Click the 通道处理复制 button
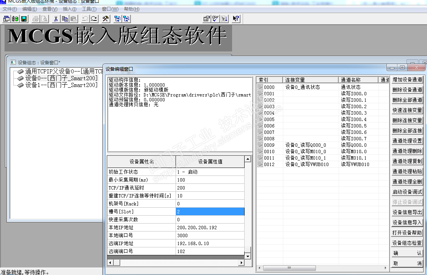This screenshot has height=275, width=427. (x=407, y=162)
